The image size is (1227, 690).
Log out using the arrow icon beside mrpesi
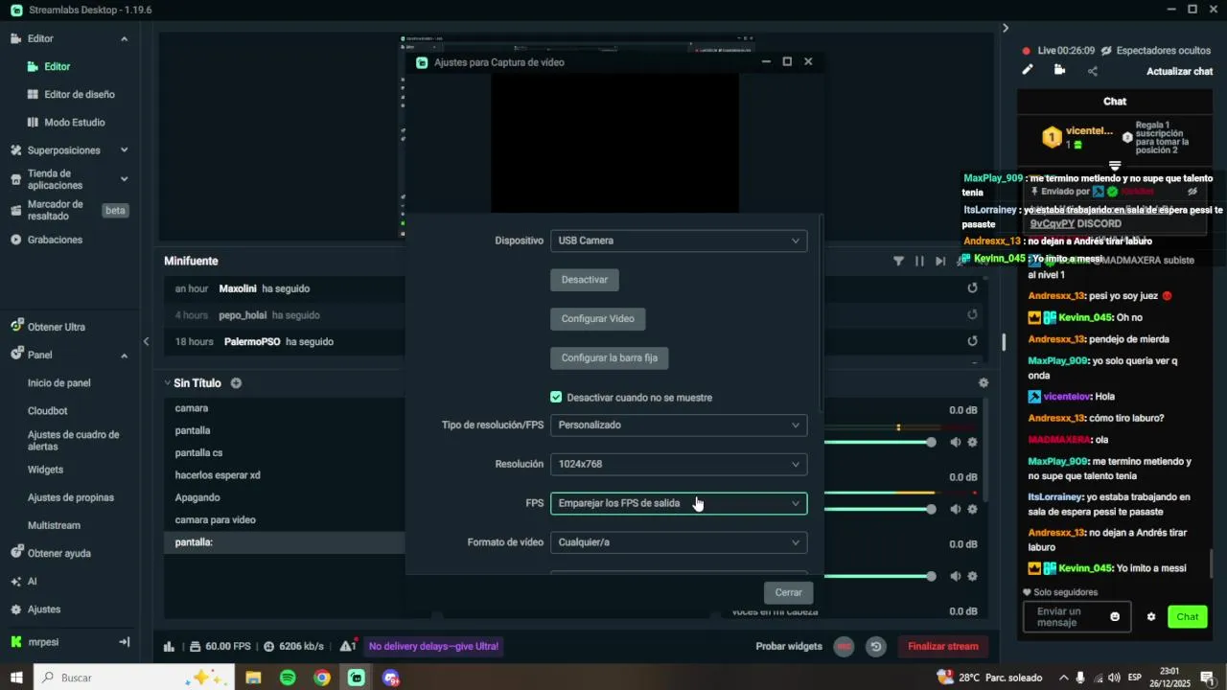(124, 642)
